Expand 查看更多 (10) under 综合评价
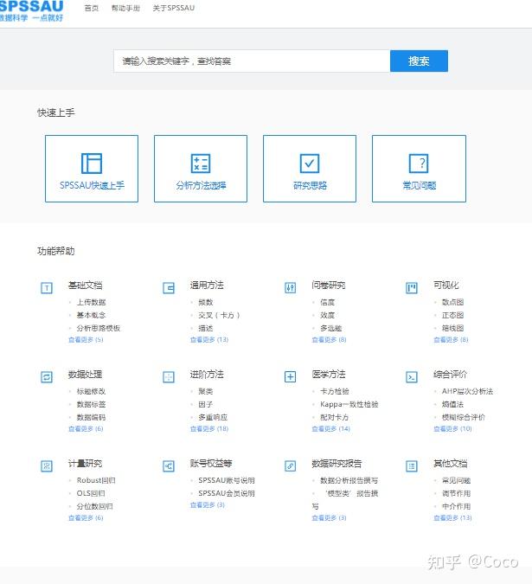 452,428
